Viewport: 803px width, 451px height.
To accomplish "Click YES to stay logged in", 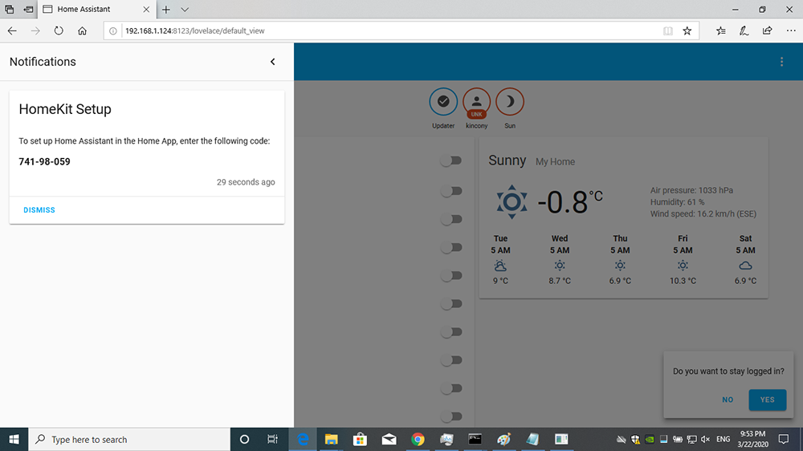I will (767, 400).
